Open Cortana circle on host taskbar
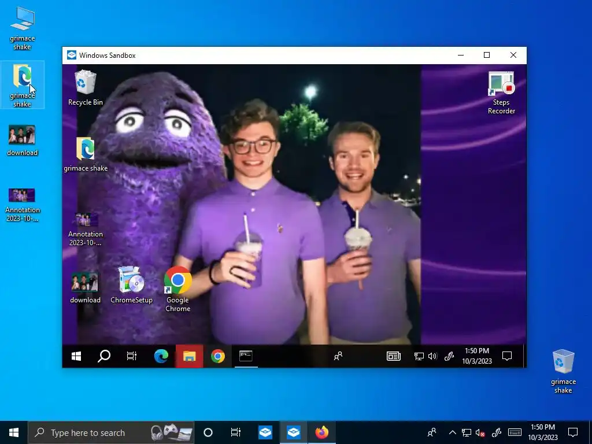The width and height of the screenshot is (592, 444). coord(208,432)
